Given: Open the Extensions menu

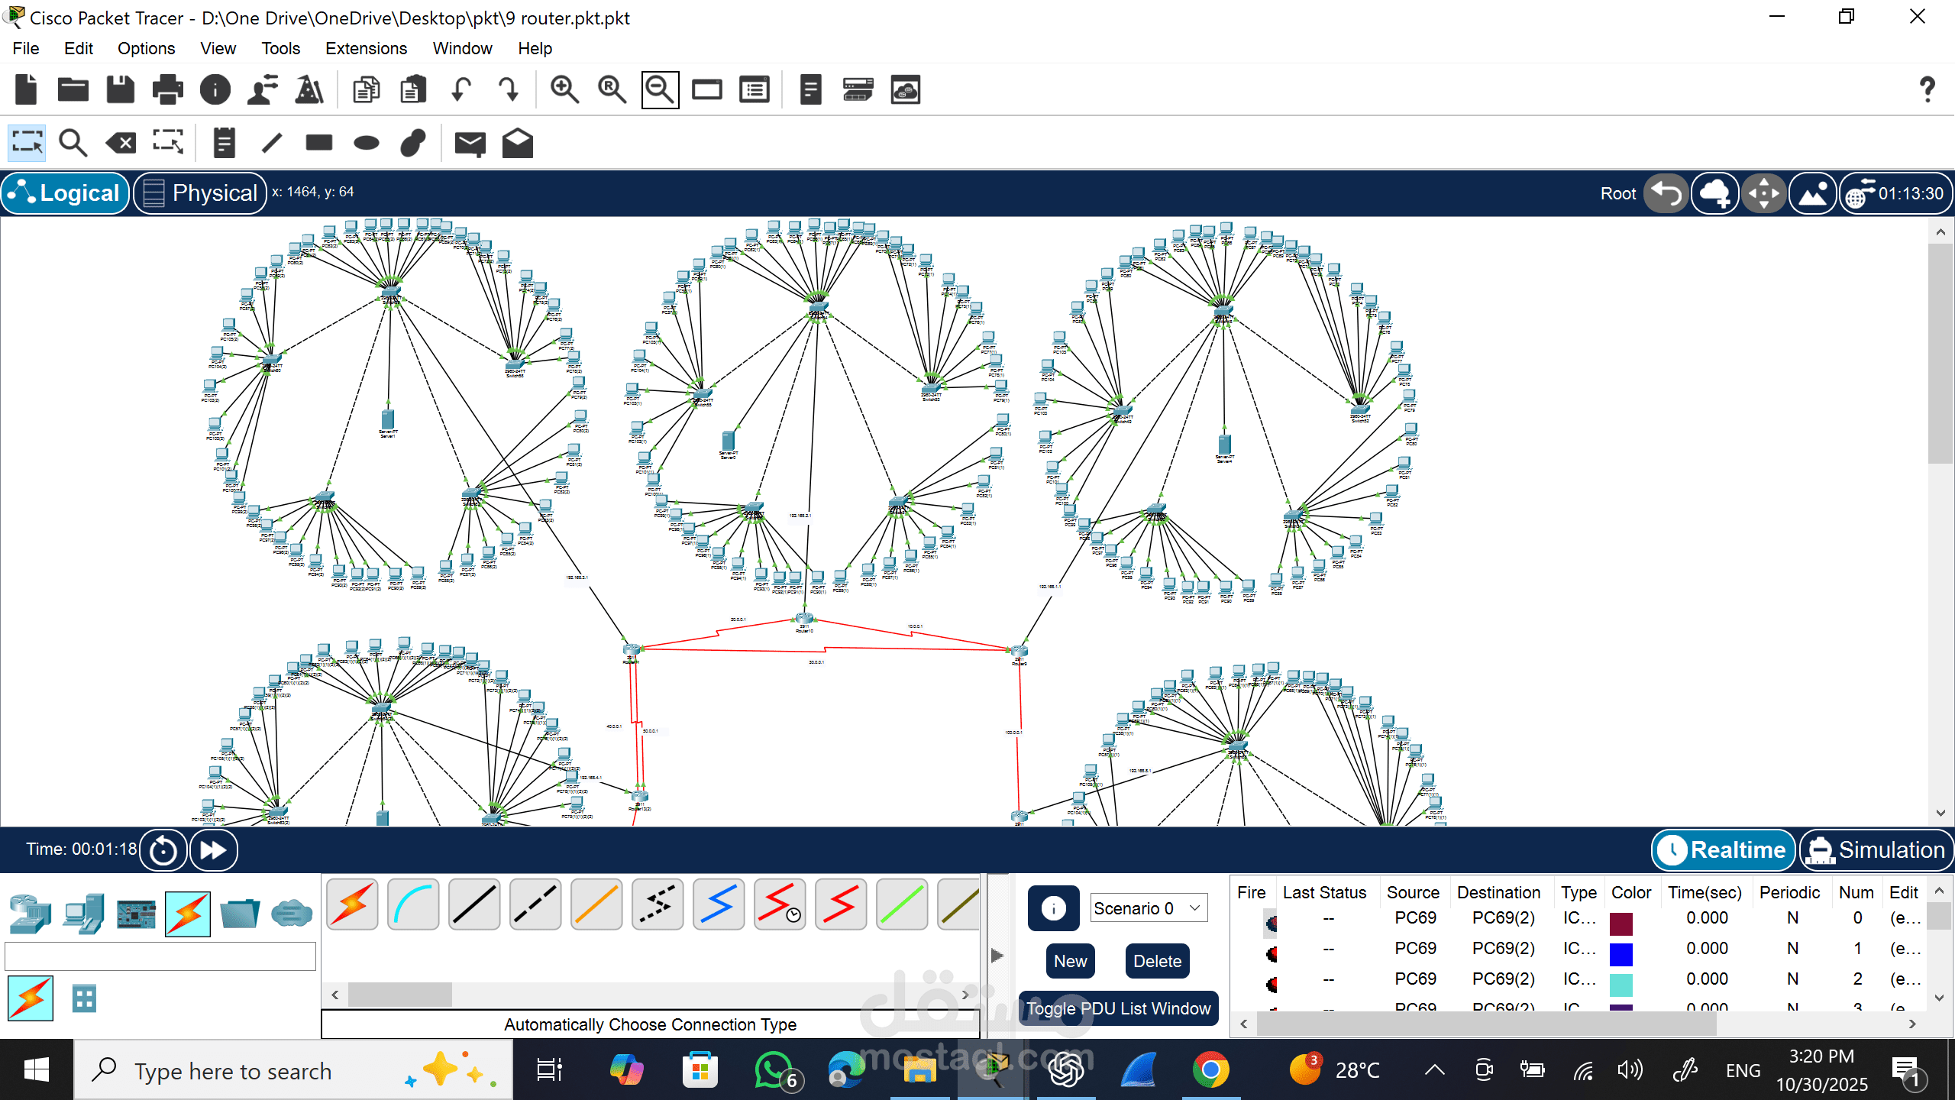Looking at the screenshot, I should click(x=366, y=48).
